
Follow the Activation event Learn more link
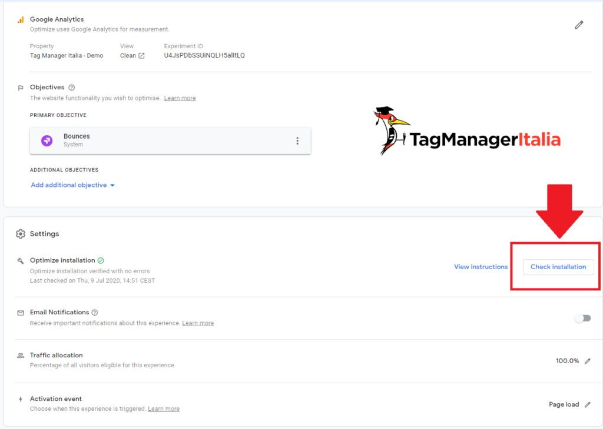(x=164, y=408)
